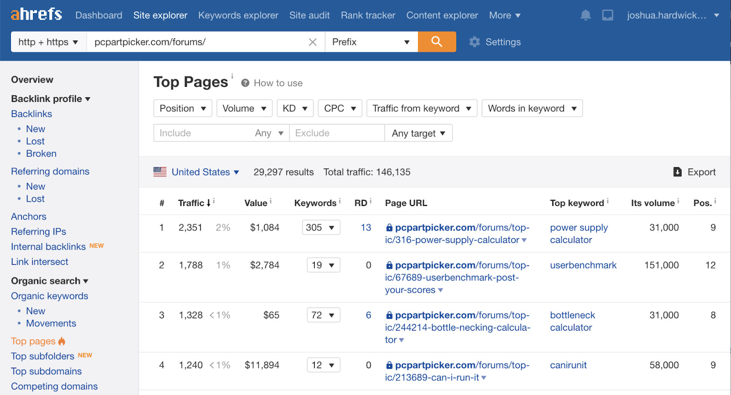This screenshot has width=731, height=395.
Task: Open the Any target dropdown
Action: (418, 133)
